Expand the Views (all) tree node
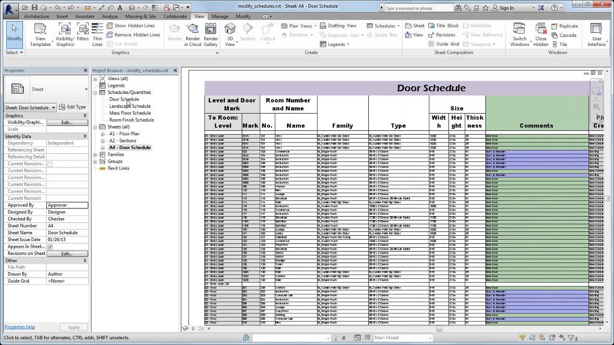This screenshot has height=345, width=614. click(95, 79)
